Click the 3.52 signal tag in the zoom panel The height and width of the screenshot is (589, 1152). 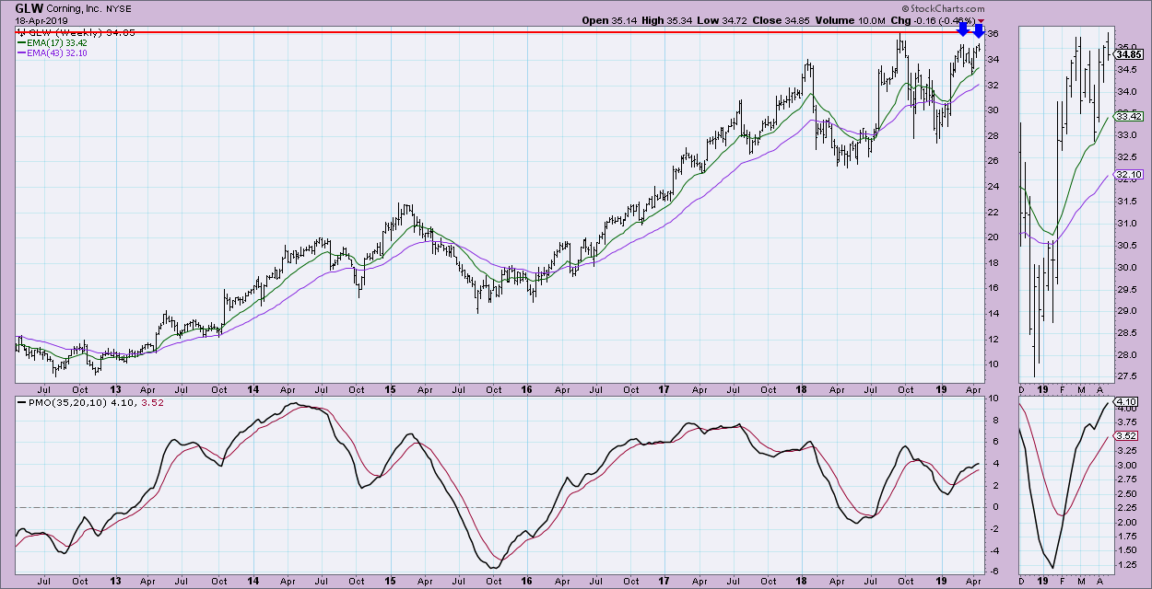[x=1126, y=436]
